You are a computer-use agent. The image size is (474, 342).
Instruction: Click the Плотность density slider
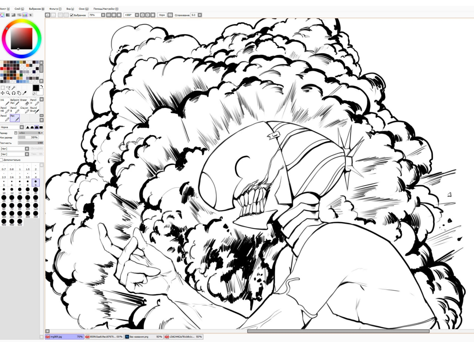[x=30, y=143]
